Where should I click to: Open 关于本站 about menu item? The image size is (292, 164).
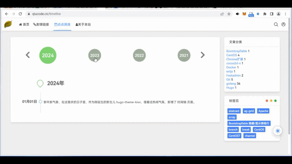pos(83,25)
